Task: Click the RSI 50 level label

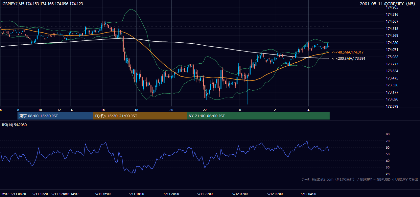Action: [387, 154]
